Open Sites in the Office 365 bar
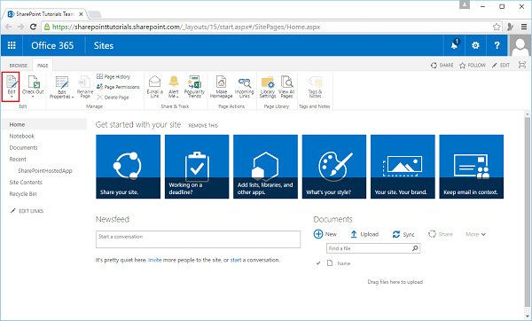This screenshot has height=321, width=532. (104, 45)
